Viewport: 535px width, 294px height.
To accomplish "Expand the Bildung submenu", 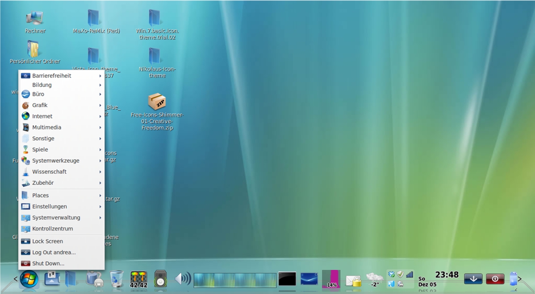I will [x=61, y=85].
